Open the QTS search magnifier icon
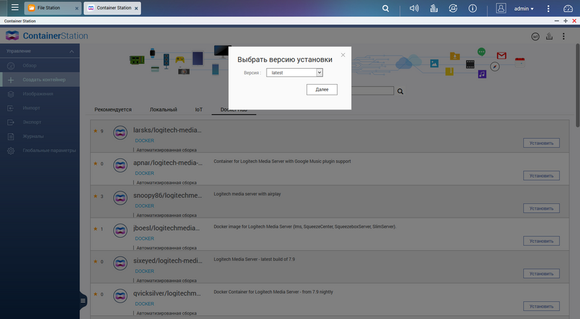This screenshot has width=580, height=319. (x=386, y=8)
